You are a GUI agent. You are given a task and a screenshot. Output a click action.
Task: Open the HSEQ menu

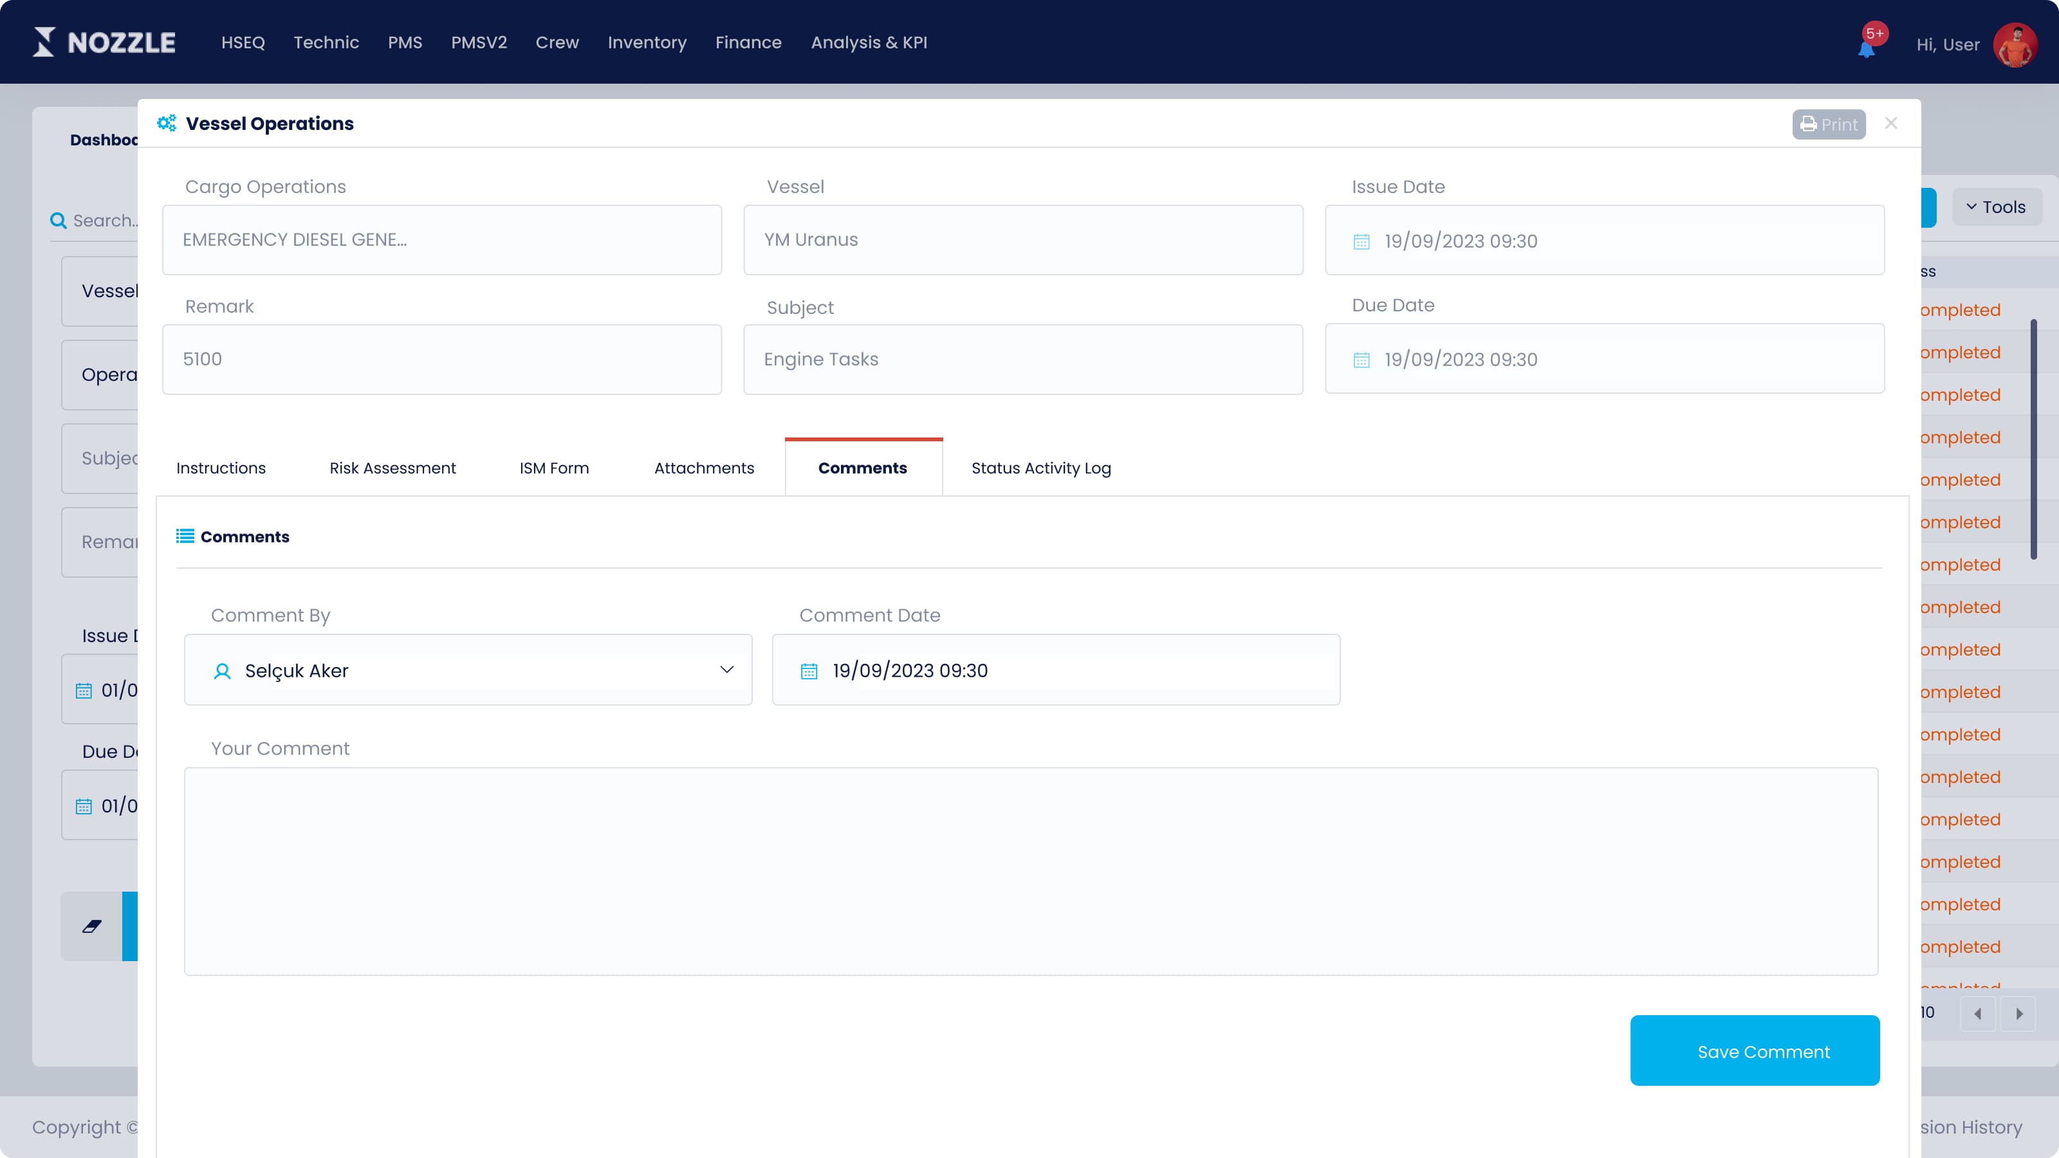pos(243,42)
